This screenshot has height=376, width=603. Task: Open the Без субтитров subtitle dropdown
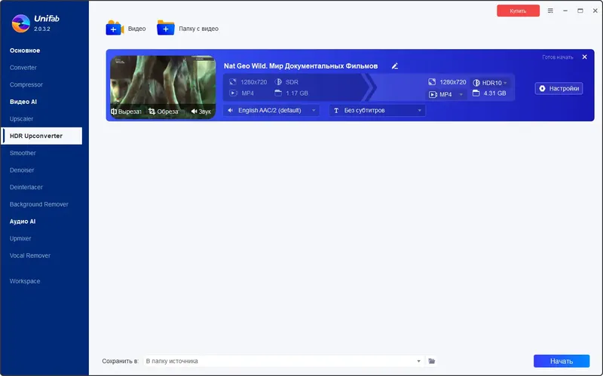(378, 110)
